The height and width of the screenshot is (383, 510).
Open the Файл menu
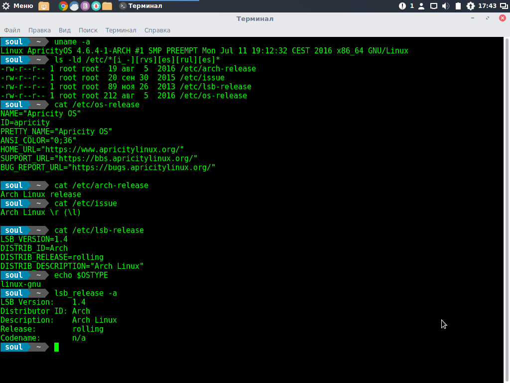(x=12, y=30)
